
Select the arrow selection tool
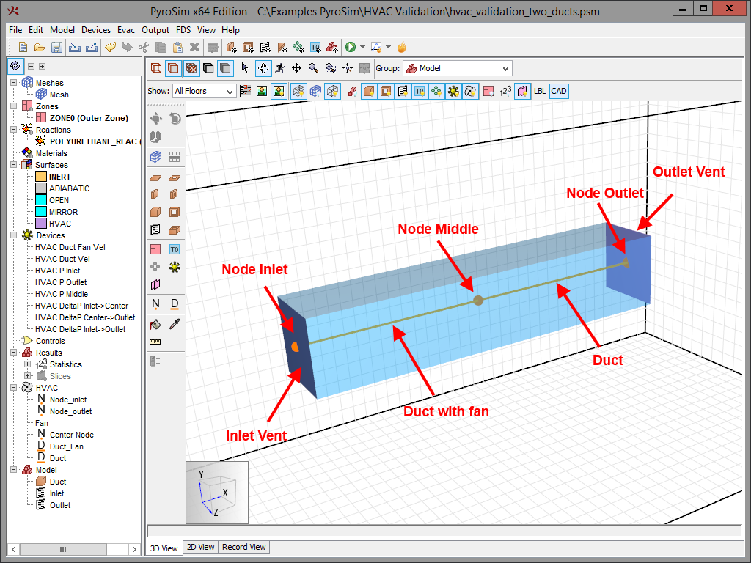[x=245, y=68]
